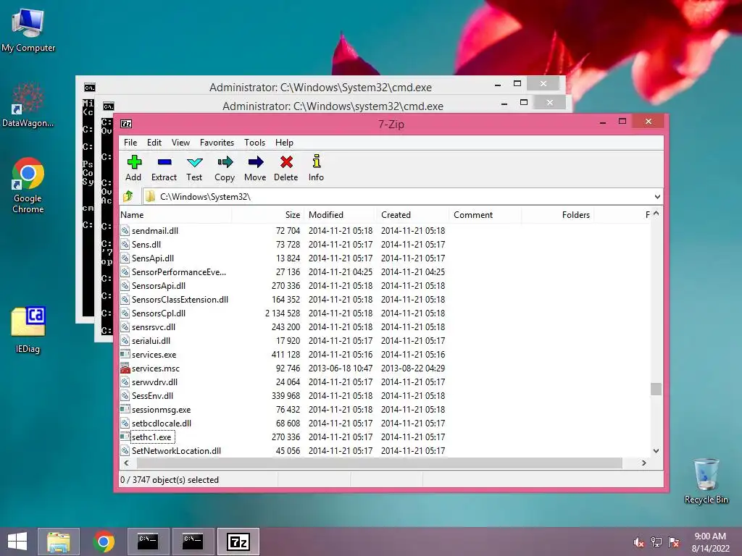The image size is (742, 556).
Task: Click the Info toolbar icon
Action: (316, 161)
